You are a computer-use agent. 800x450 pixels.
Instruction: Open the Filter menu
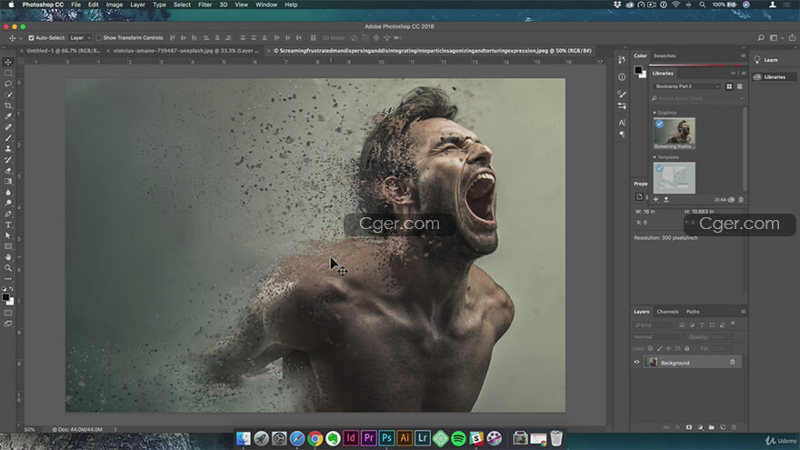205,5
